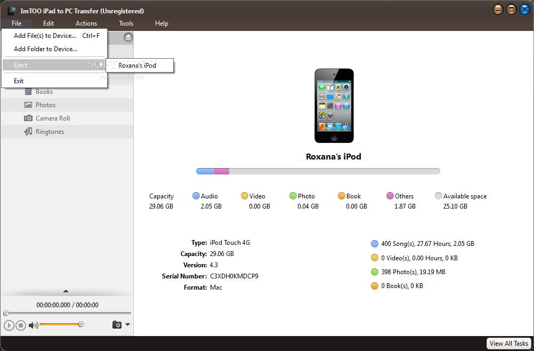Stop playback with the Stop button

[x=21, y=325]
